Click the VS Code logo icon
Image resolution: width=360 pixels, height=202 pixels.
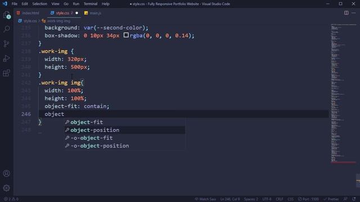[5, 4]
